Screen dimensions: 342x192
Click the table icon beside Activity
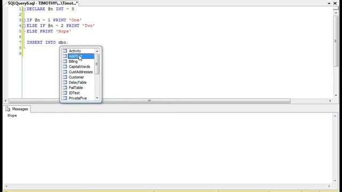pos(65,51)
